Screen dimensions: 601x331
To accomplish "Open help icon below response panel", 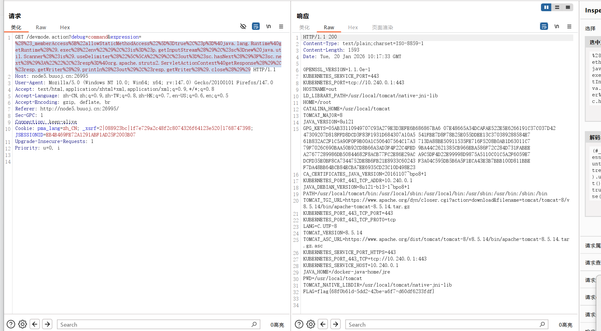I will pos(299,324).
